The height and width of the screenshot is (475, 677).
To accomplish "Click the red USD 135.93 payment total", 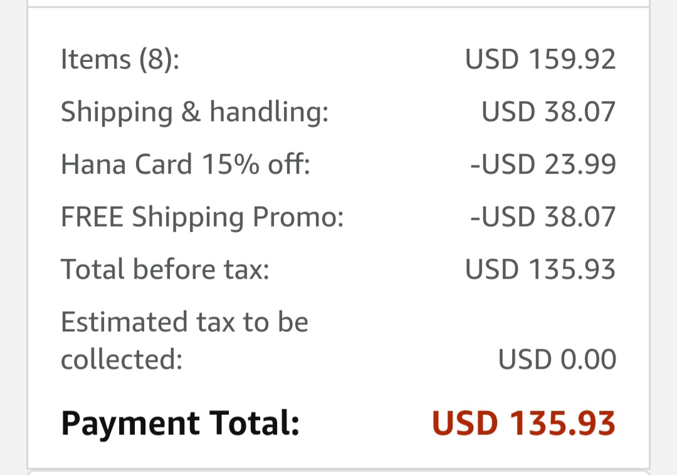I will click(524, 423).
